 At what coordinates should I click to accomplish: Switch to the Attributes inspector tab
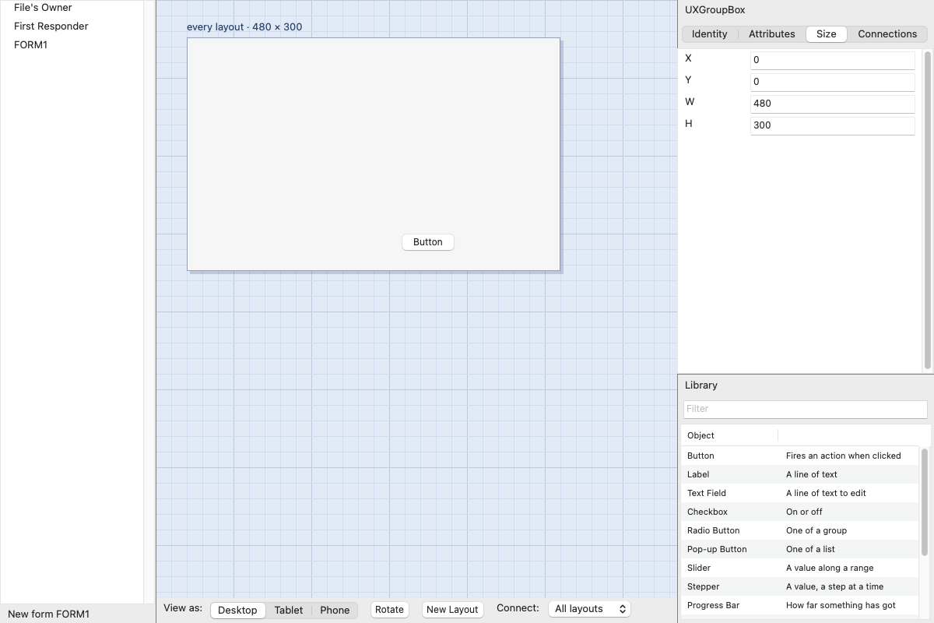[x=771, y=33]
